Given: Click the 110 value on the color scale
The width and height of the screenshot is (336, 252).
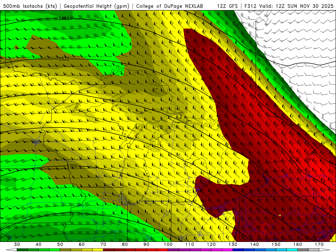Looking at the screenshot, I should 190,244.
